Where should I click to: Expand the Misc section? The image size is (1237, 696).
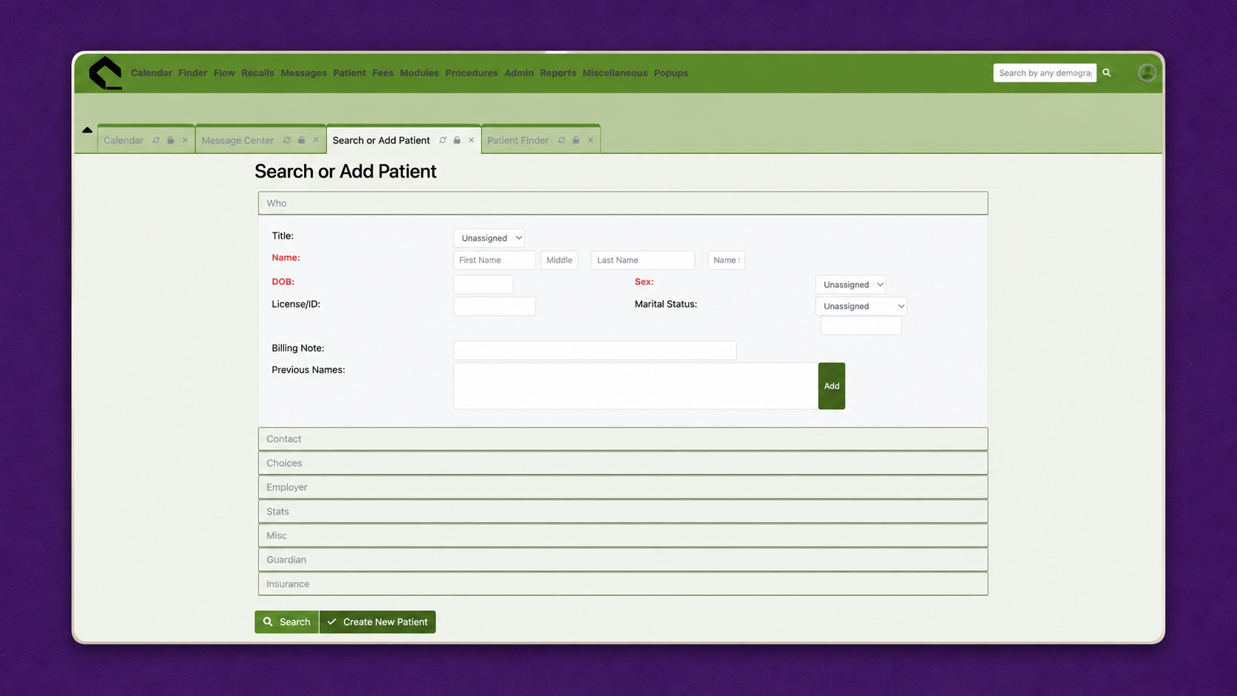623,535
